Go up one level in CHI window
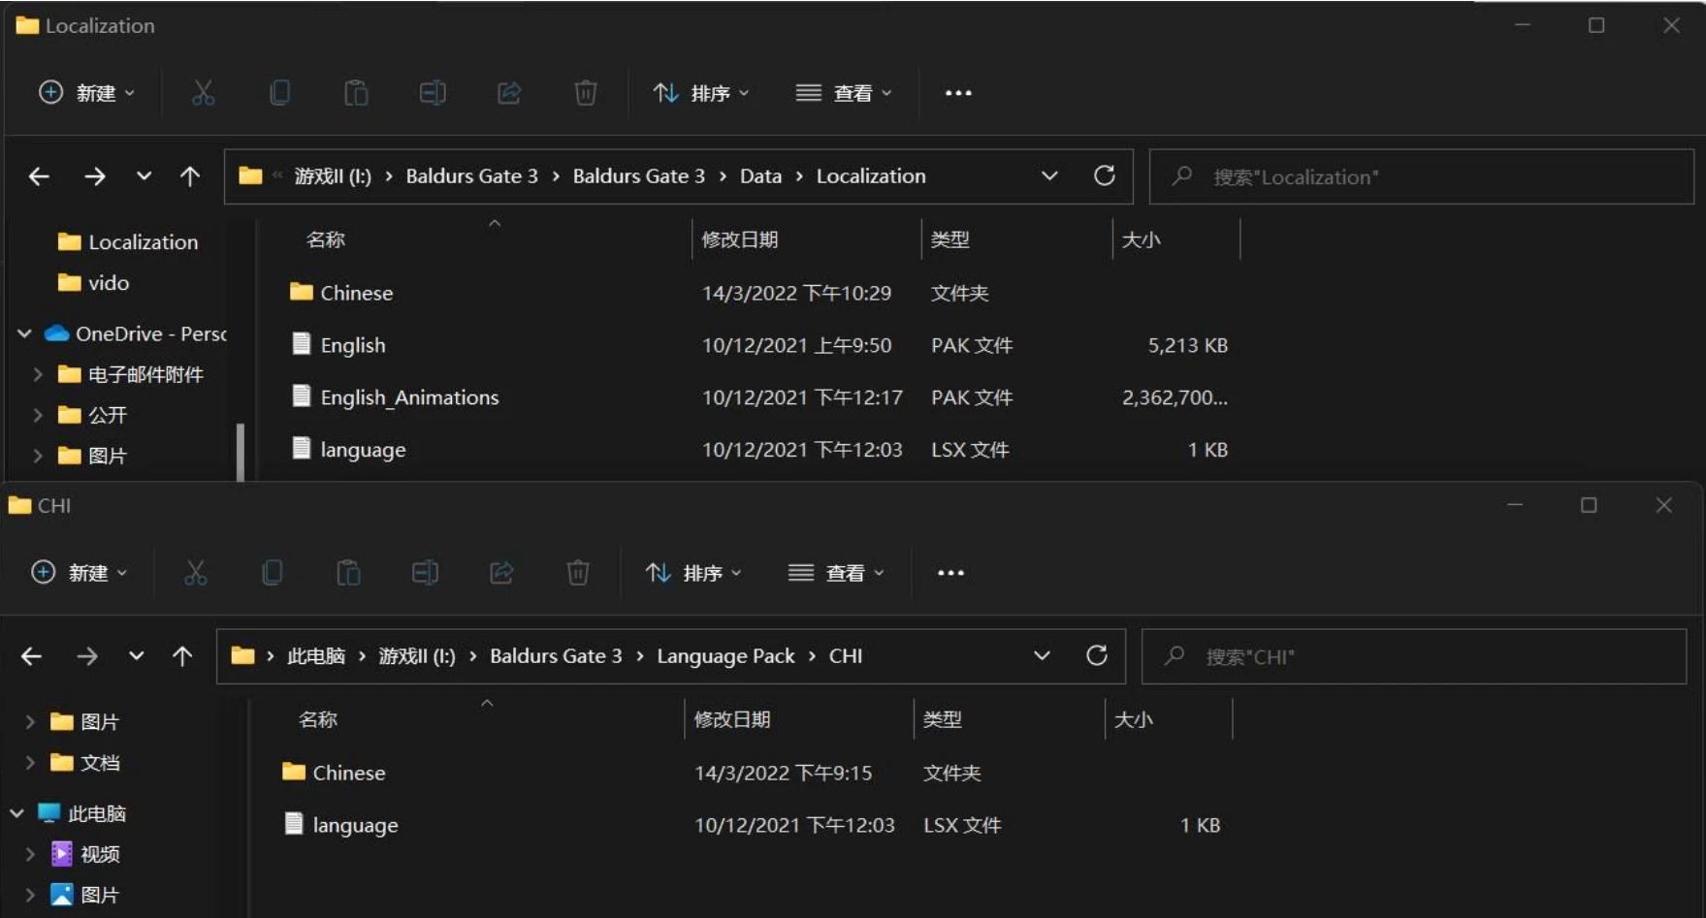Viewport: 1706px width, 918px height. click(182, 656)
